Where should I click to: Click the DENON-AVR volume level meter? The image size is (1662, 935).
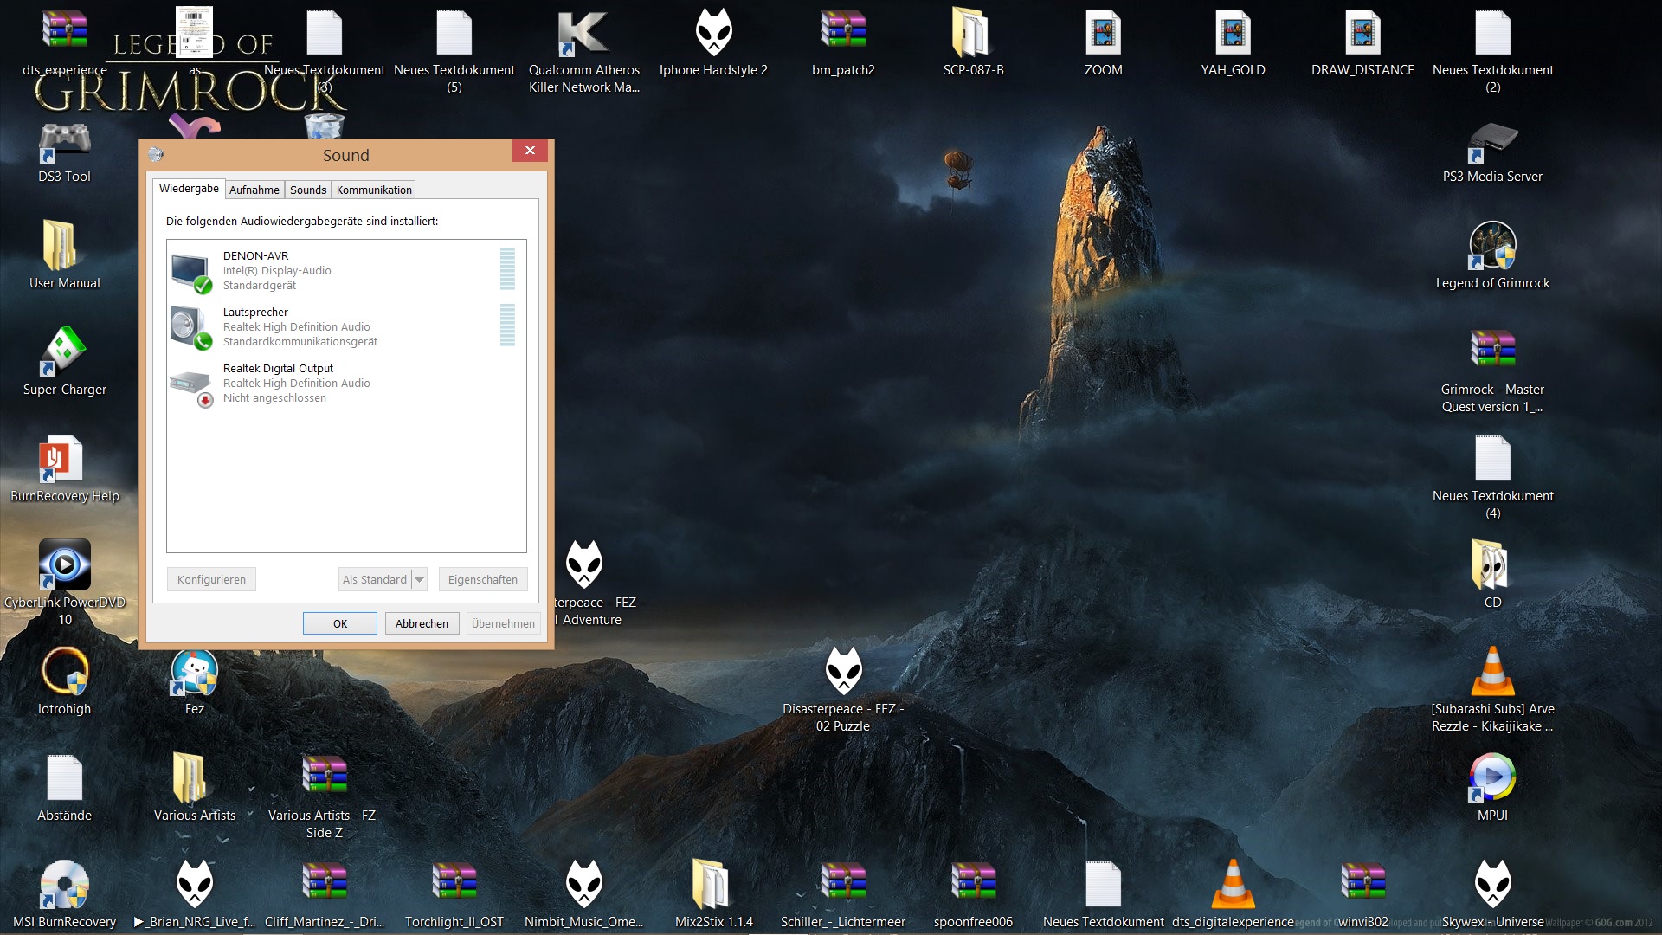pos(507,268)
